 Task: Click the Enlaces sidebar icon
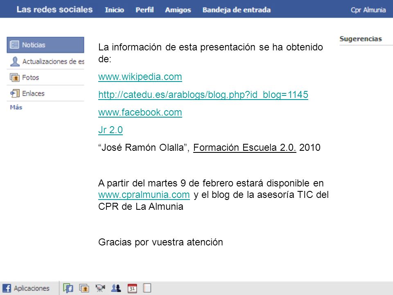(x=15, y=93)
